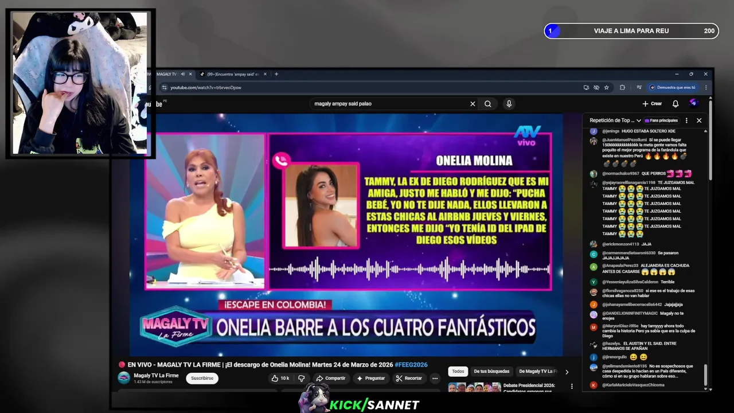
Task: Open a new browser tab
Action: click(276, 74)
